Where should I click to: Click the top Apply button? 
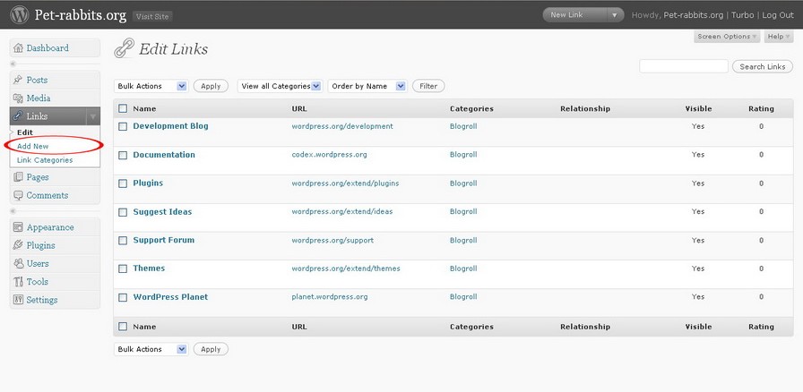[x=211, y=86]
